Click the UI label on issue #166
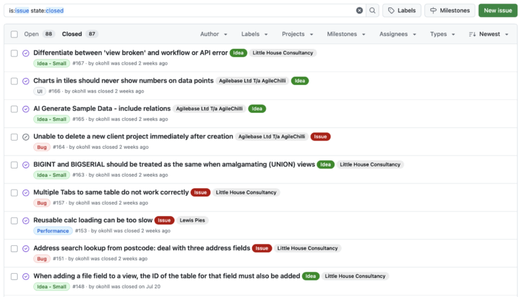 tap(39, 91)
